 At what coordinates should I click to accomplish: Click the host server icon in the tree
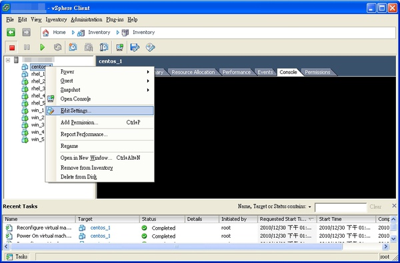pos(16,60)
